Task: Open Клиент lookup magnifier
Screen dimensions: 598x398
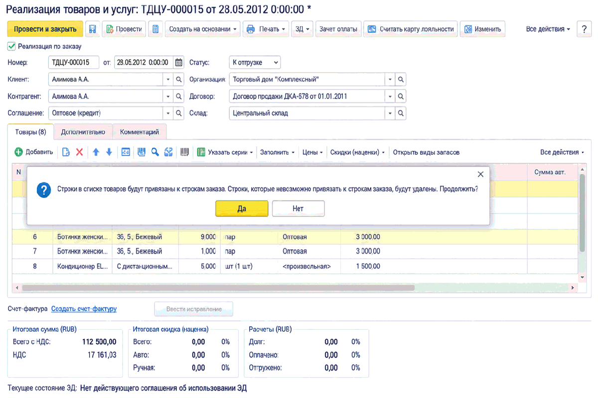Action: 178,80
